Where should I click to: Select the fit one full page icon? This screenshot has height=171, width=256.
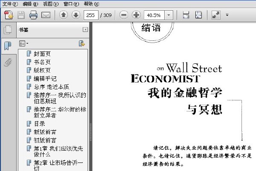[x=198, y=15]
